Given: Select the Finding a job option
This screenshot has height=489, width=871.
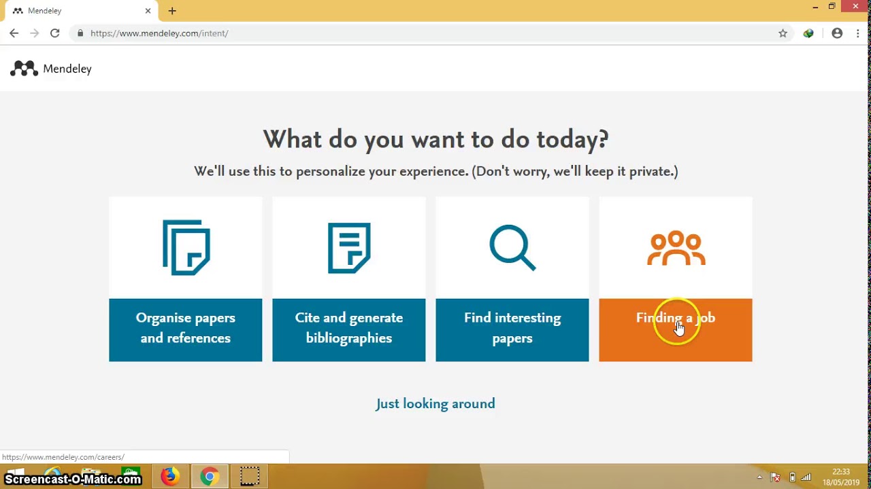Looking at the screenshot, I should click(x=675, y=330).
